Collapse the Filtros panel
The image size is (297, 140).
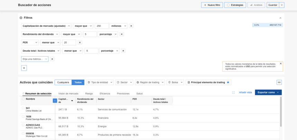[280, 18]
